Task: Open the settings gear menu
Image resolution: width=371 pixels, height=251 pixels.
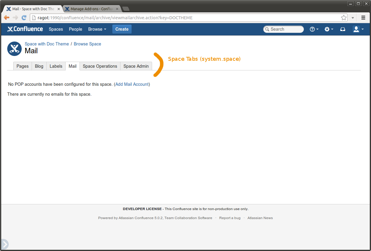Action: point(329,29)
